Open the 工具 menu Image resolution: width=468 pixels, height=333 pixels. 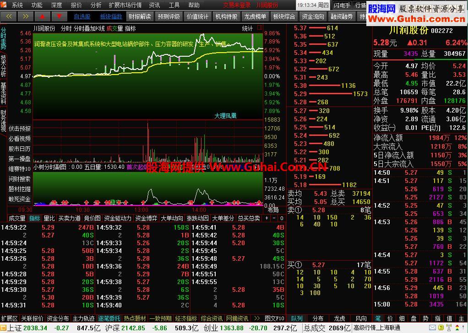click(x=174, y=5)
